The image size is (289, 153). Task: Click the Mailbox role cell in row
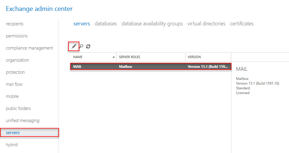[x=126, y=67]
